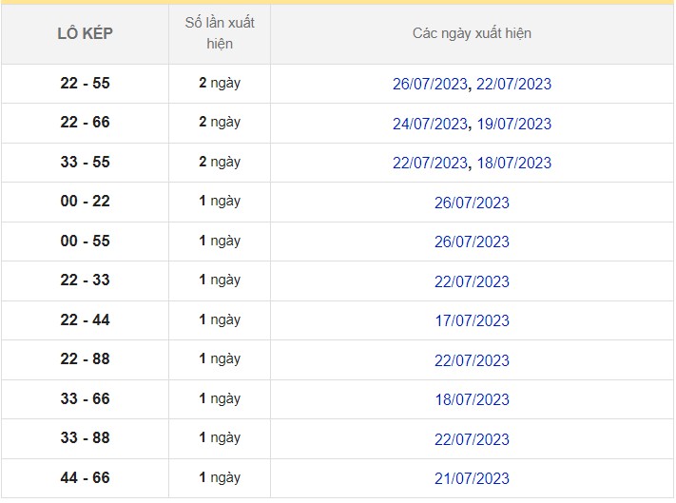676x503 pixels.
Task: Open 18/07/2023 link in 33 - 55 row
Action: [512, 163]
